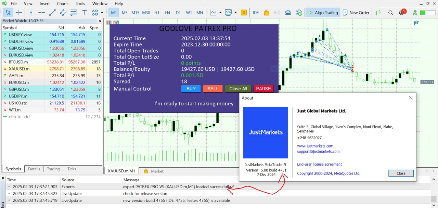438x208 pixels.
Task: Select the text label tool
Action: point(84,13)
